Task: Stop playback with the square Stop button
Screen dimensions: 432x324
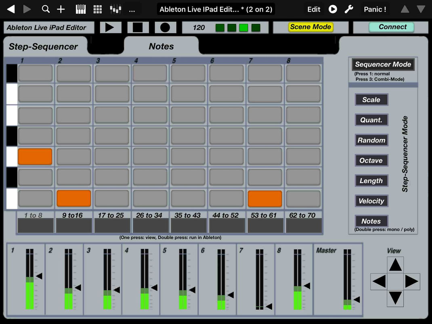Action: (138, 27)
